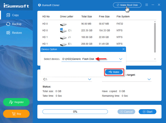
Task: Select the E:\ drive icon
Action: pyautogui.click(x=63, y=44)
